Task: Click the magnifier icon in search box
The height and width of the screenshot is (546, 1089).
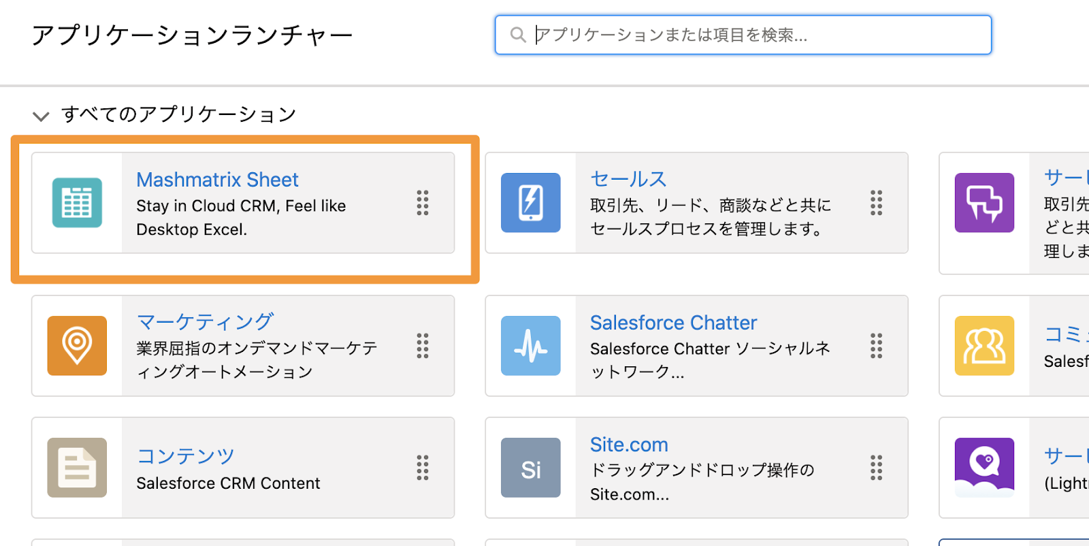Action: 518,35
